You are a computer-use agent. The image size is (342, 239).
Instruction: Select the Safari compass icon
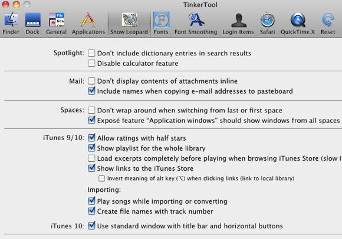pyautogui.click(x=267, y=20)
